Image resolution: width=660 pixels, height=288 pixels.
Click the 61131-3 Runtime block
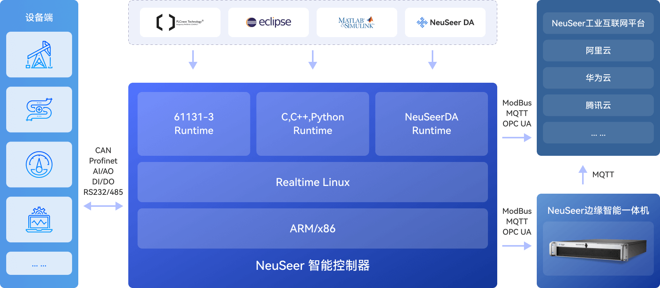[194, 124]
